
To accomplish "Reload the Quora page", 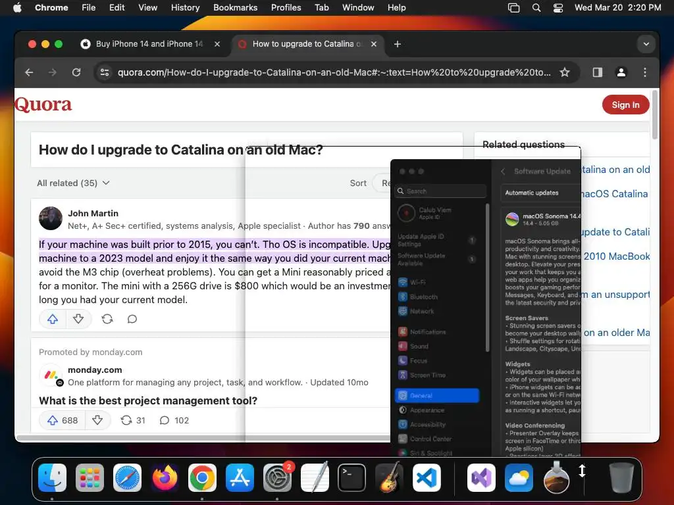I will (x=76, y=72).
